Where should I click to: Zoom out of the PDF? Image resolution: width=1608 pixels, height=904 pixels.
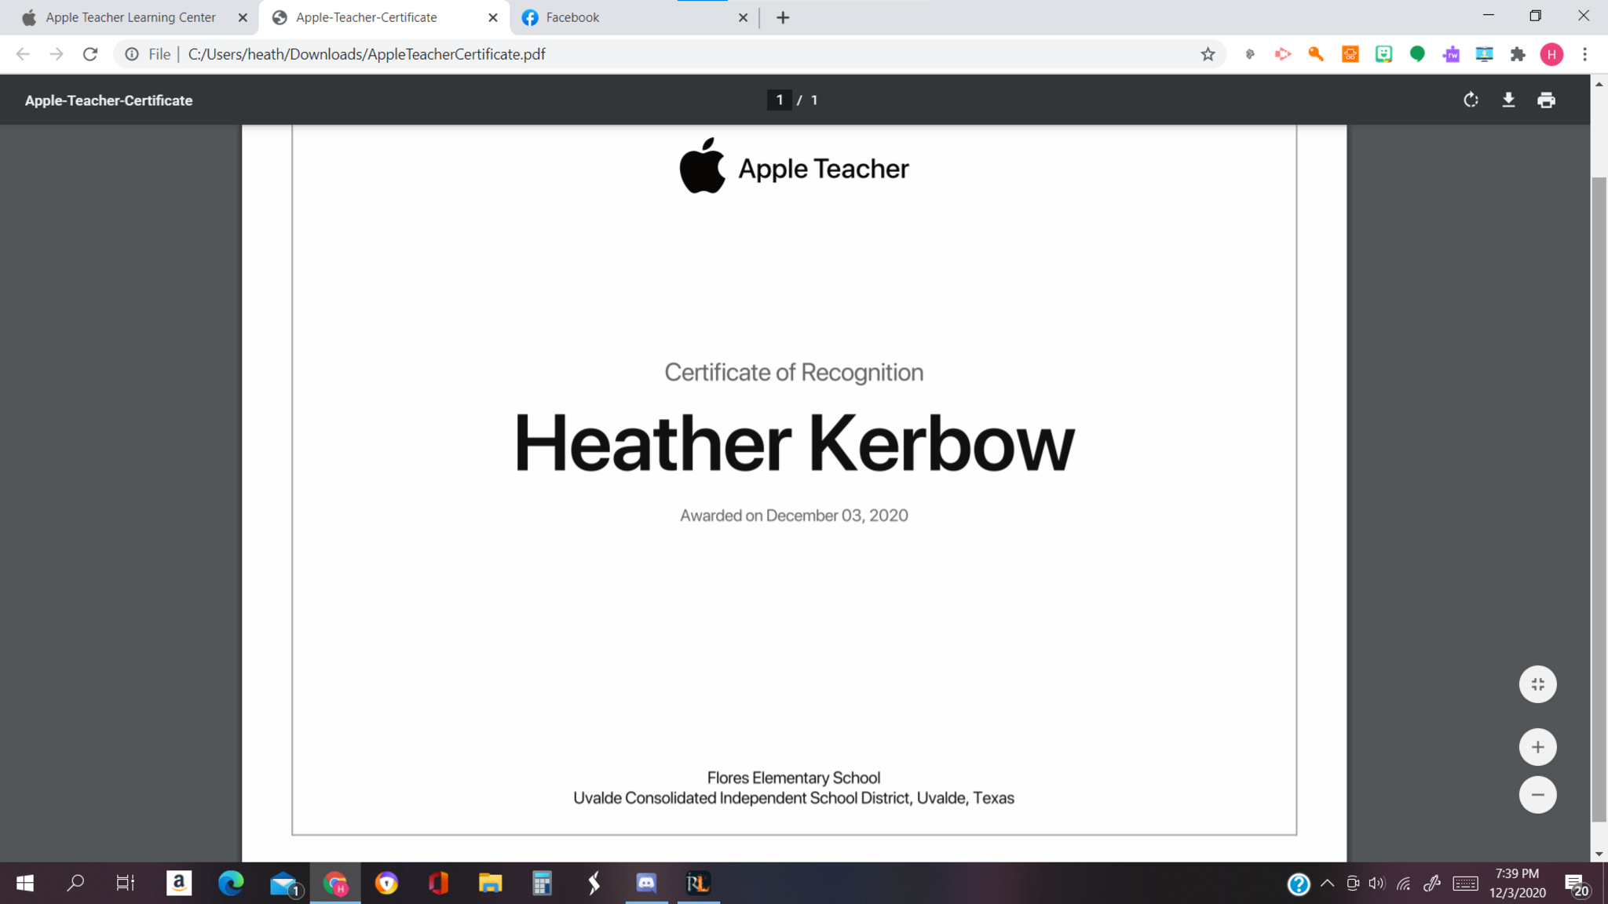tap(1537, 795)
